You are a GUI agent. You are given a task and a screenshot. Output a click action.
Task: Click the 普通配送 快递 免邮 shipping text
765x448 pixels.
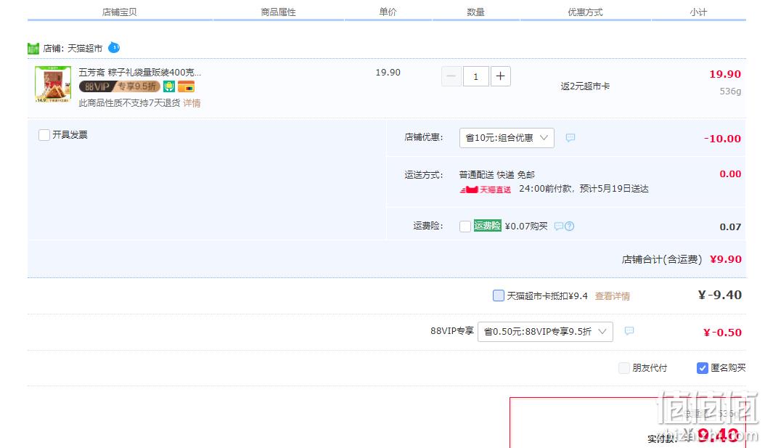coord(497,175)
